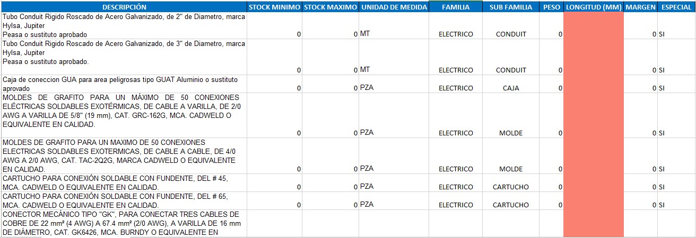Select the FAMILIA column header
This screenshot has height=238, width=696.
456,7
